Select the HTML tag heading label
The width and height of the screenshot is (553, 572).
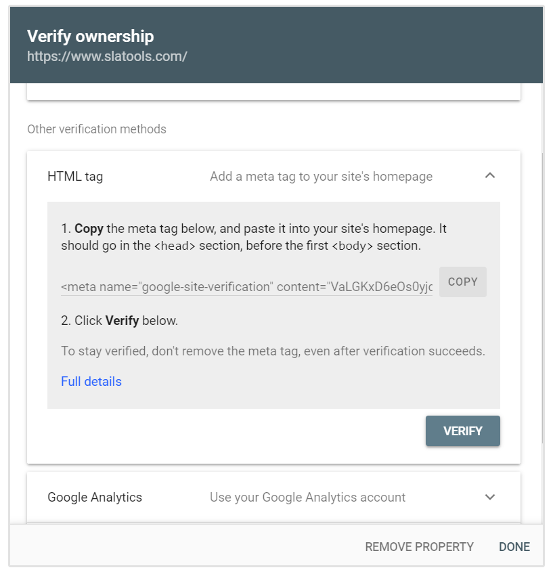(75, 177)
